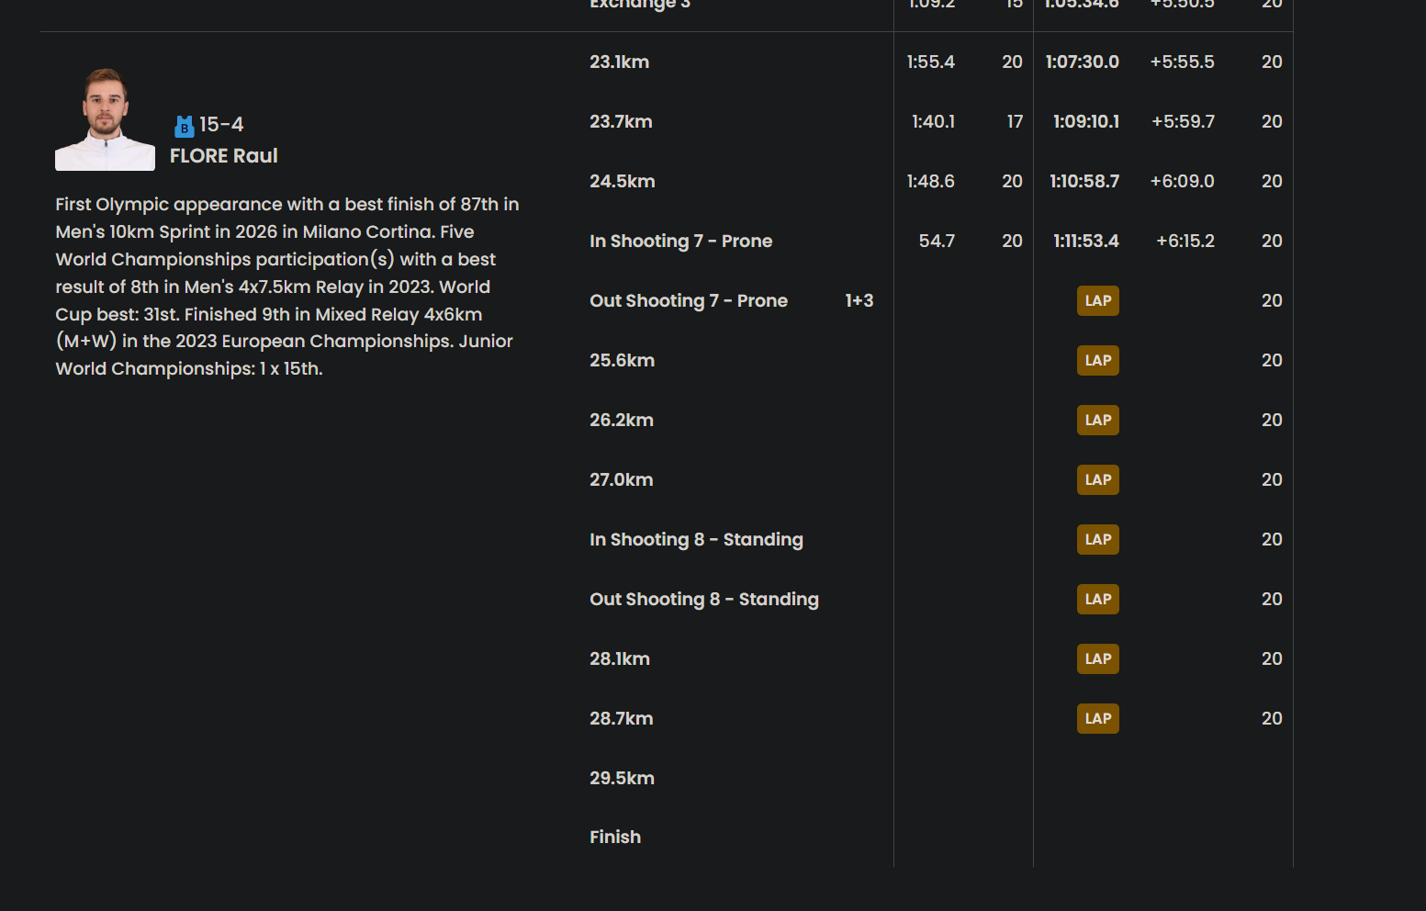Click the rank 20 in the 27.0km row
1426x911 pixels.
pyautogui.click(x=1272, y=480)
